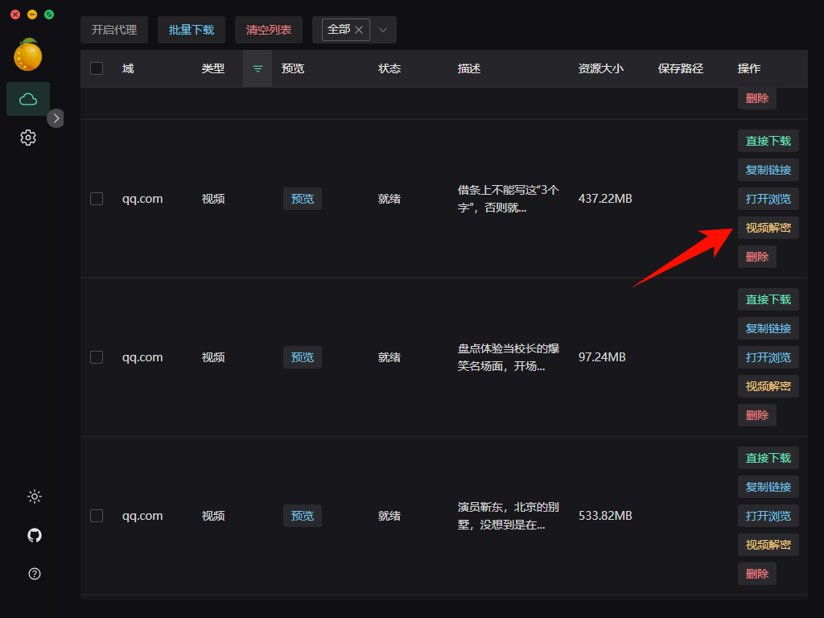Open settings via the gear icon
Image resolution: width=824 pixels, height=618 pixels.
(28, 138)
